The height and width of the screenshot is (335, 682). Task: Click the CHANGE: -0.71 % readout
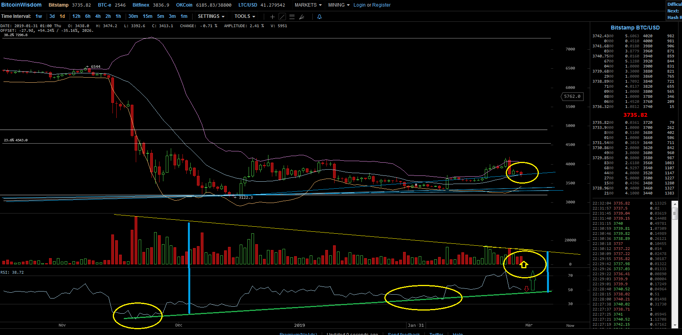pyautogui.click(x=199, y=26)
